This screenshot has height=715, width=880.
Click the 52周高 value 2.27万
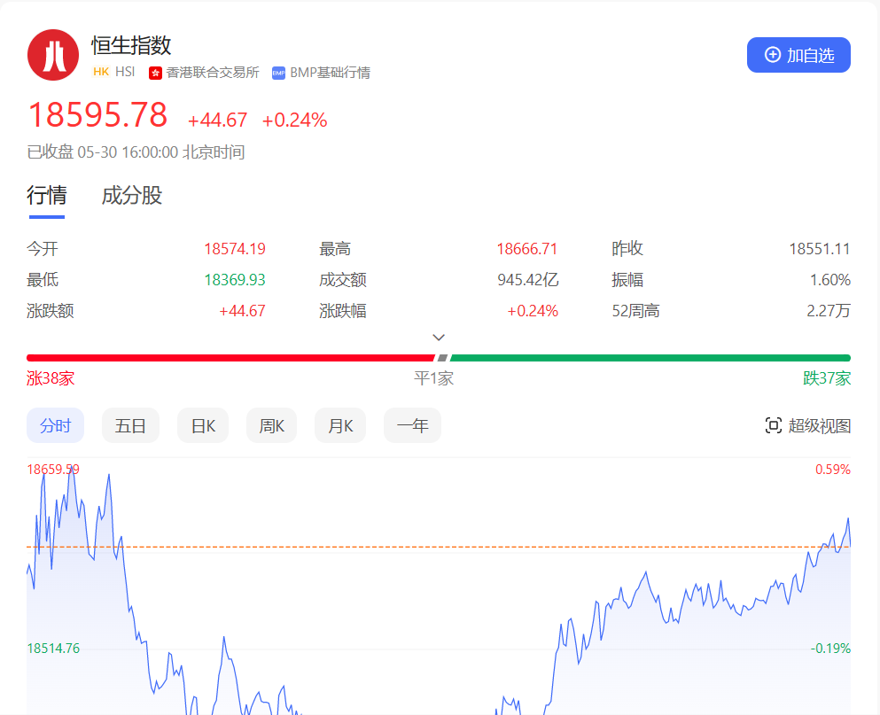(829, 310)
